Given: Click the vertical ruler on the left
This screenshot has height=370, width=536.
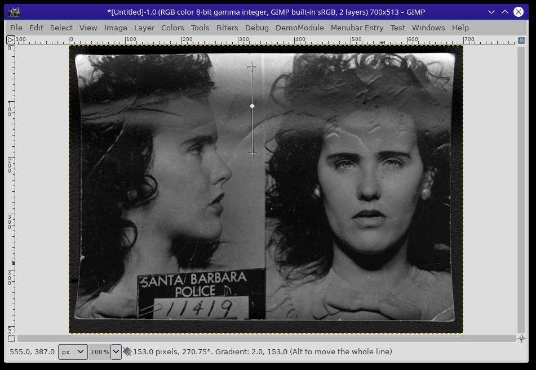Looking at the screenshot, I should 11,189.
